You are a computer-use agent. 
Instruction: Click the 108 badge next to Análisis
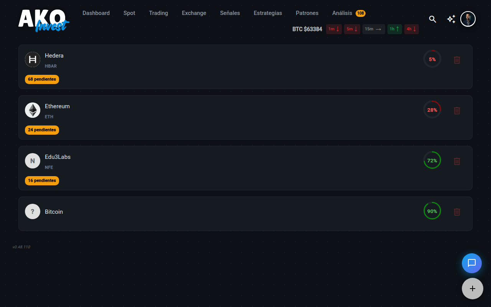click(361, 13)
